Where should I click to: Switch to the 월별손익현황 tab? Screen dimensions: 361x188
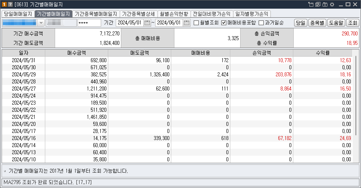(x=174, y=14)
